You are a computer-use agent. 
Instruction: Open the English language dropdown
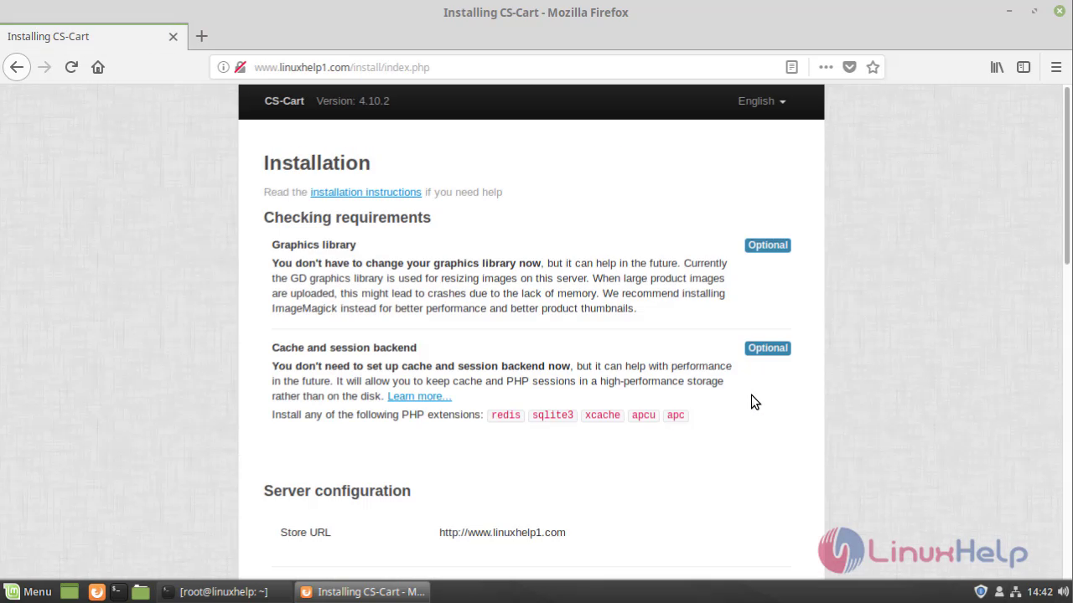click(x=761, y=101)
